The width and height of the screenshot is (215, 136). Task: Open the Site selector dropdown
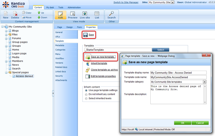[173, 2]
